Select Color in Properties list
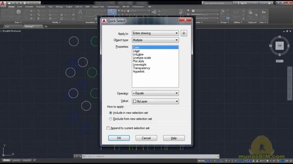The width and height of the screenshot is (293, 164). point(155,47)
